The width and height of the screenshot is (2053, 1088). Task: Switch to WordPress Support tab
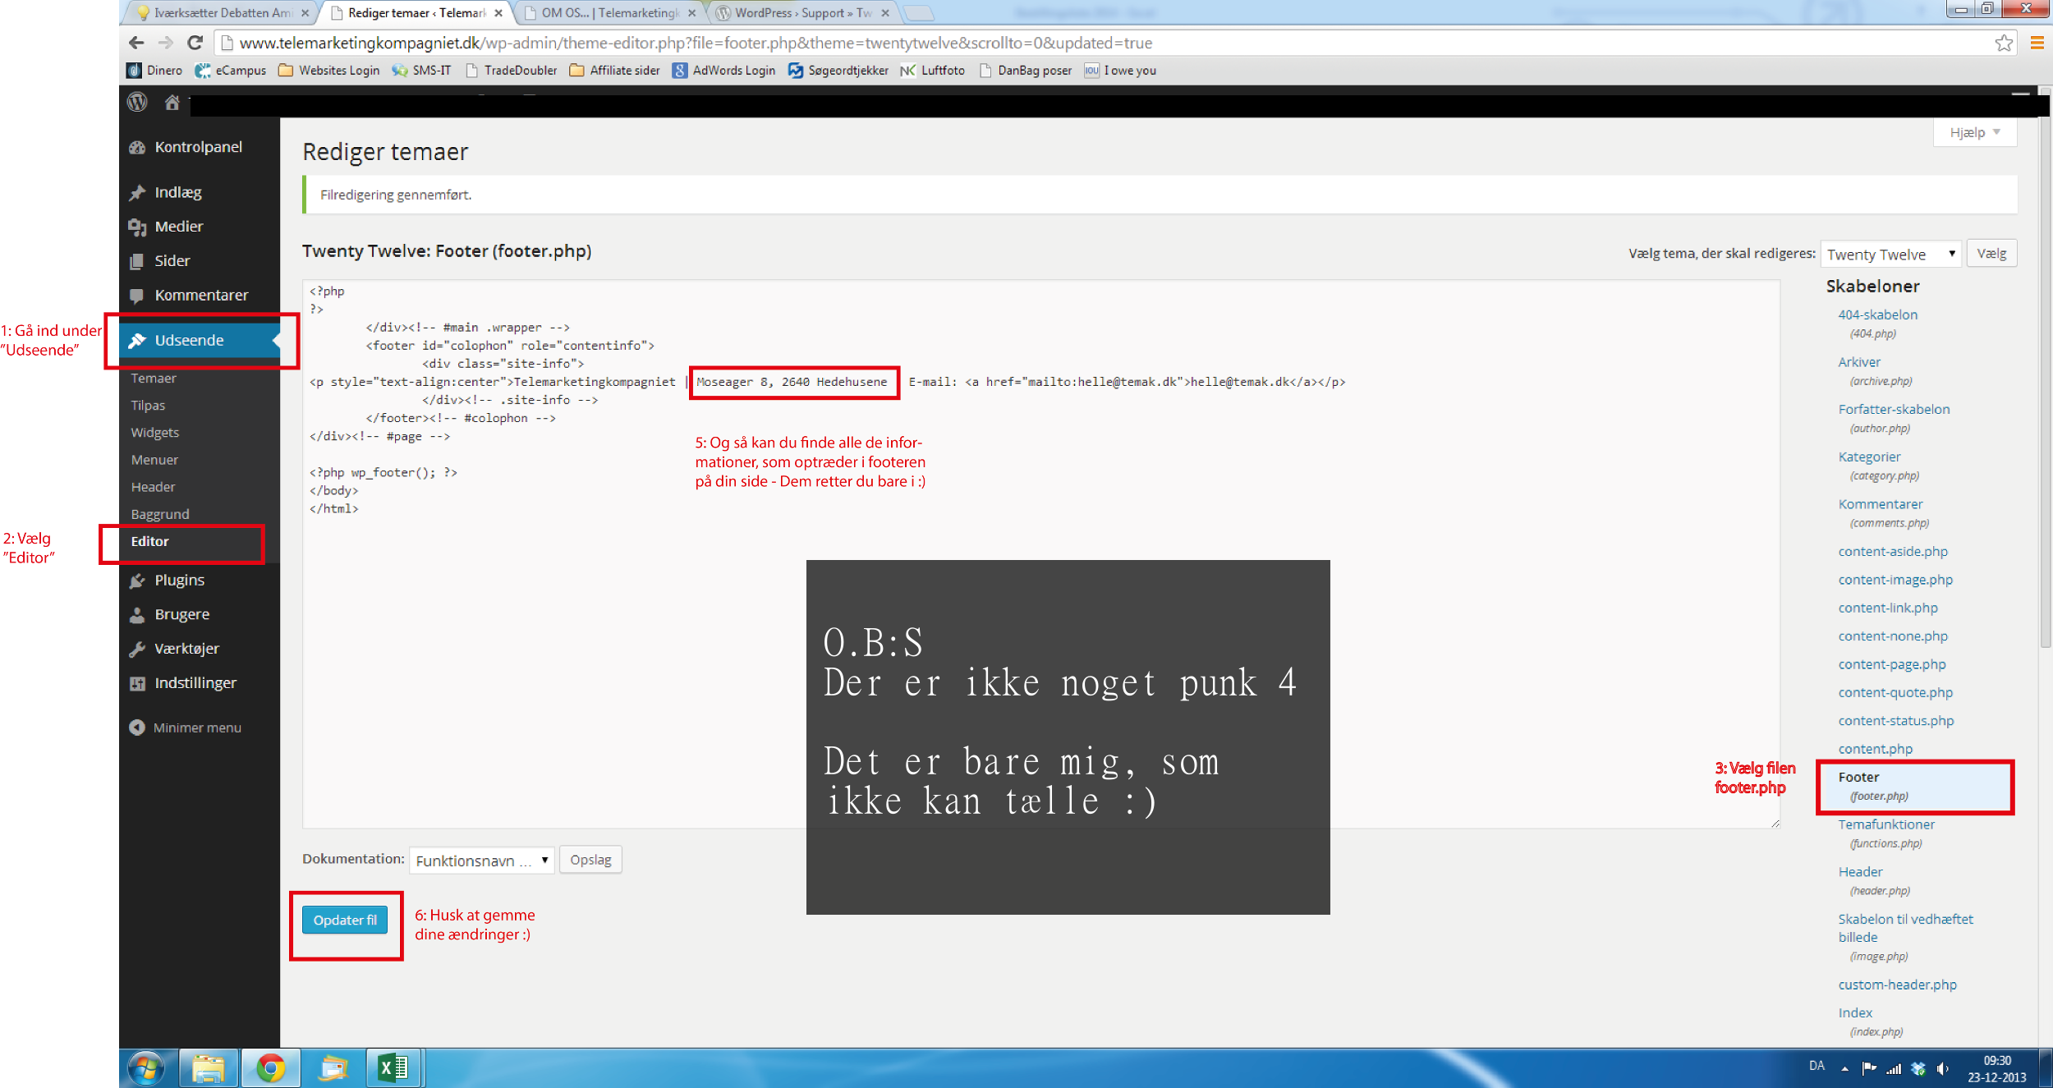click(x=802, y=13)
